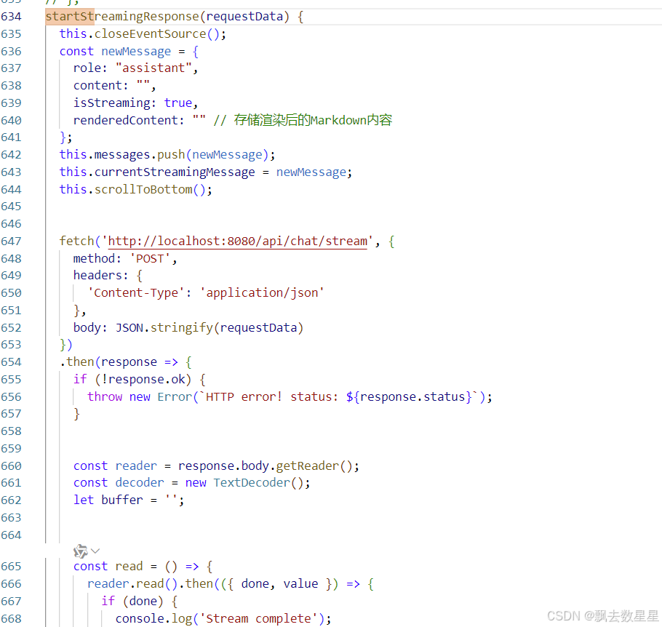Click currentStreamingMessage on line 643
This screenshot has height=627, width=662.
pos(175,172)
